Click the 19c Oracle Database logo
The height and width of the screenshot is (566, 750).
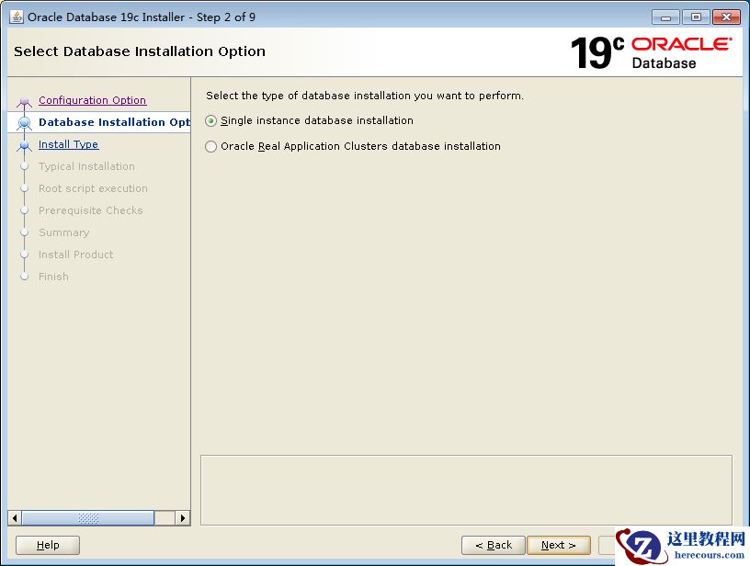[651, 52]
